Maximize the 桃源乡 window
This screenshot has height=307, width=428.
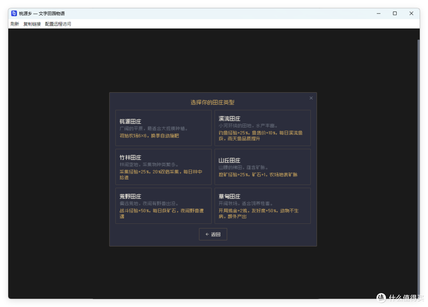point(395,13)
